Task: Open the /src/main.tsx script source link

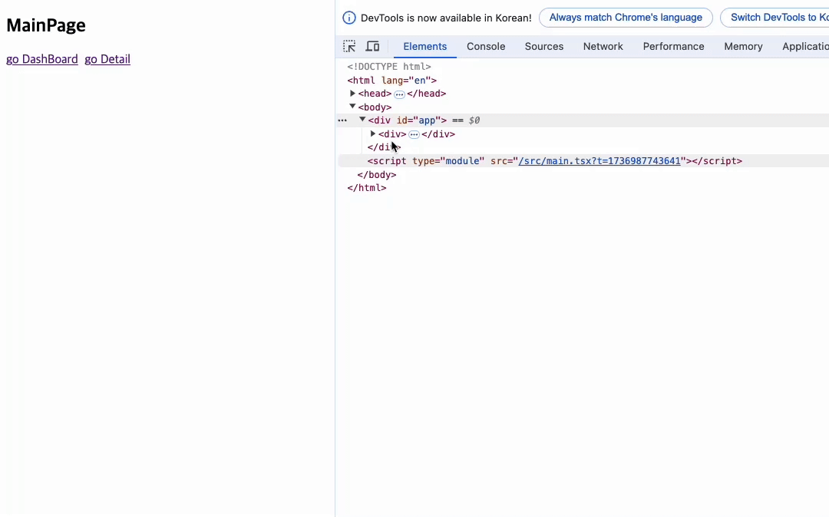Action: click(x=599, y=161)
